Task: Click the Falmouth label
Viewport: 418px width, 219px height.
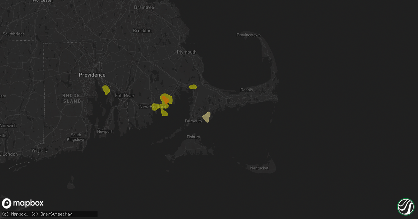Action: [193, 121]
